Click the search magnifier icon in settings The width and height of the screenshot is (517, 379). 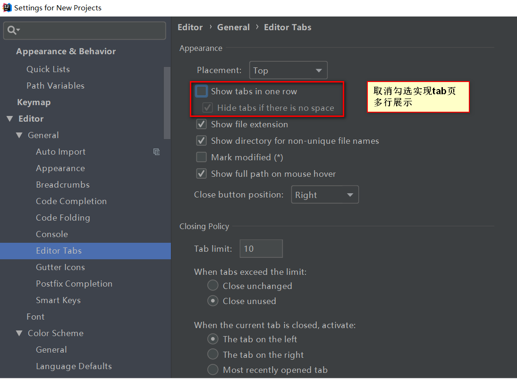pos(12,30)
